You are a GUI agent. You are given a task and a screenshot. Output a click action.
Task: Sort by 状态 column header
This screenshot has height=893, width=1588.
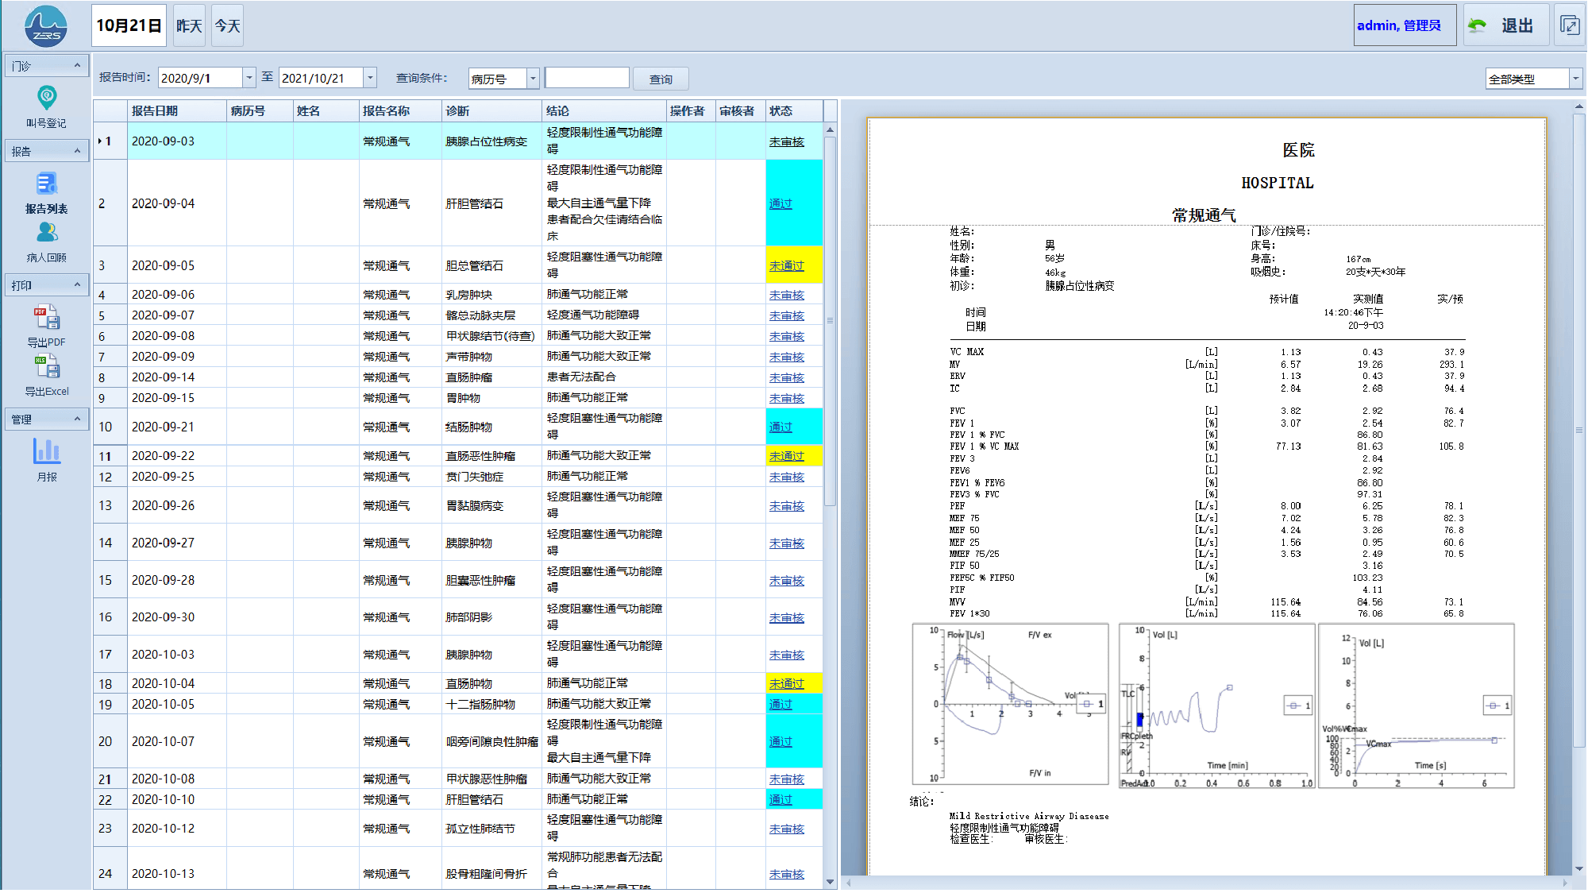(794, 110)
